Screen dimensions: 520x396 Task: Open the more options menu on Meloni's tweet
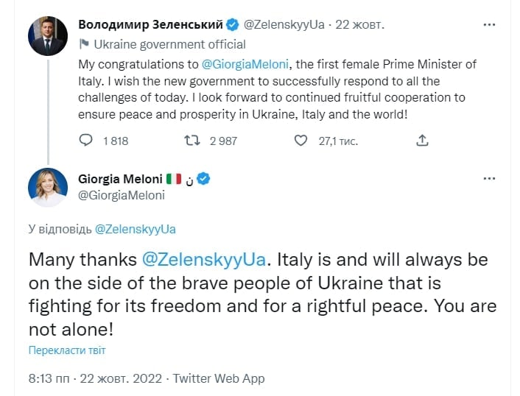coord(489,179)
